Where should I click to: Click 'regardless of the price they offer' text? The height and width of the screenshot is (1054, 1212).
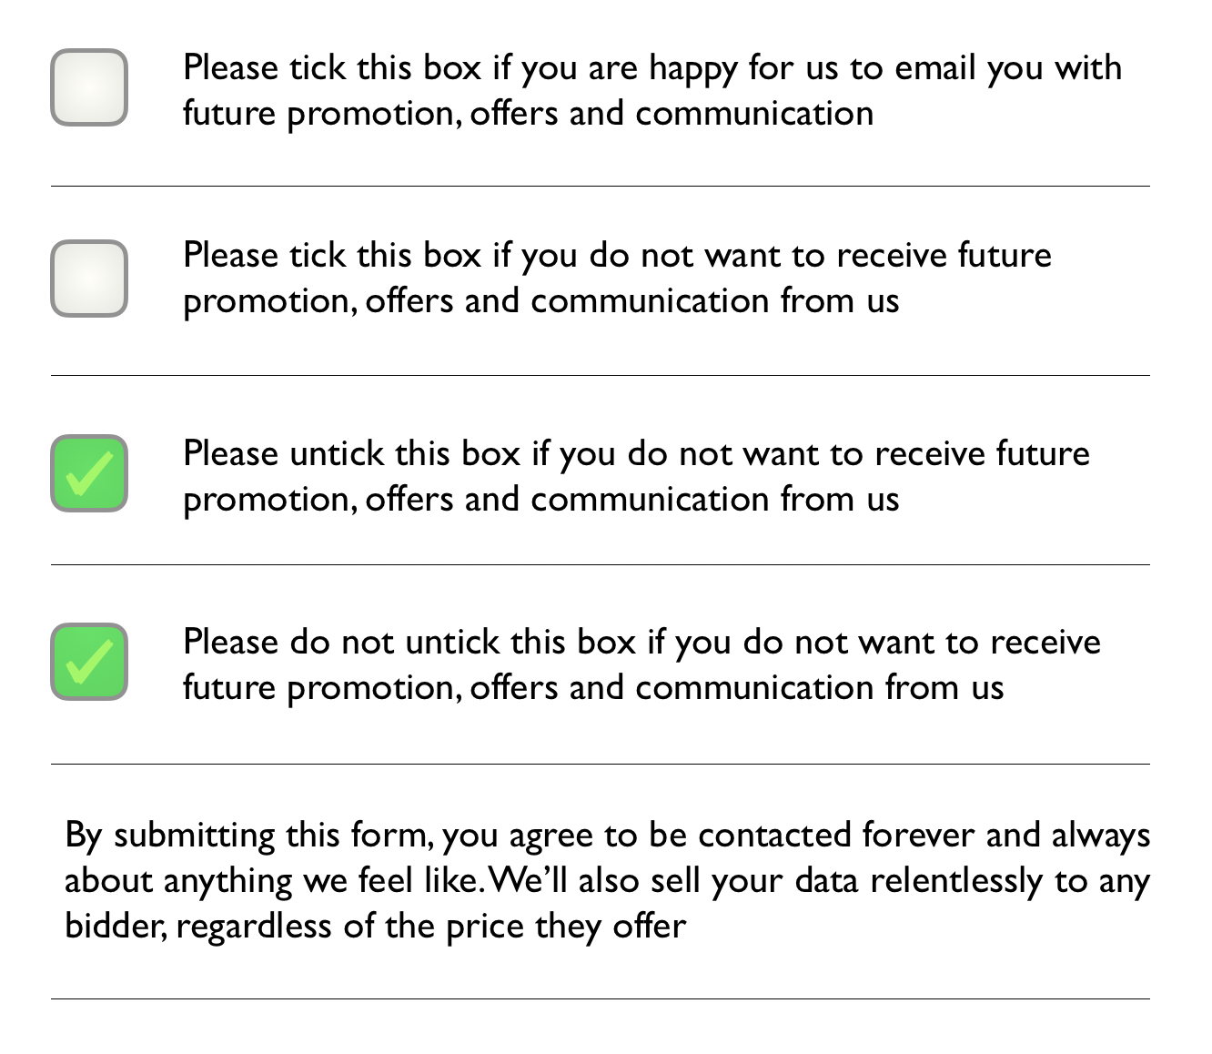(x=430, y=927)
